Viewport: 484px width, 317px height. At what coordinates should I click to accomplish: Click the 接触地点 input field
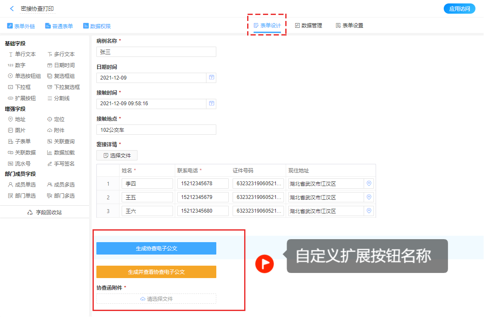[156, 130]
